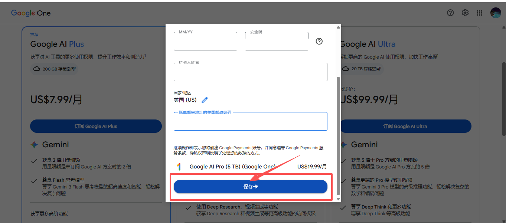Screen dimensions: 506x223
Task: Click the security code help icon
Action: point(319,41)
